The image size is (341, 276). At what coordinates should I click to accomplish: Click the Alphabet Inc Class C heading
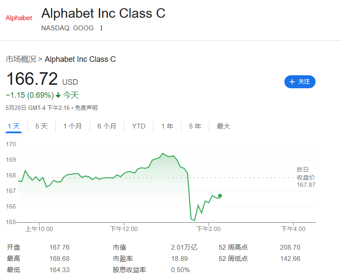coord(103,13)
